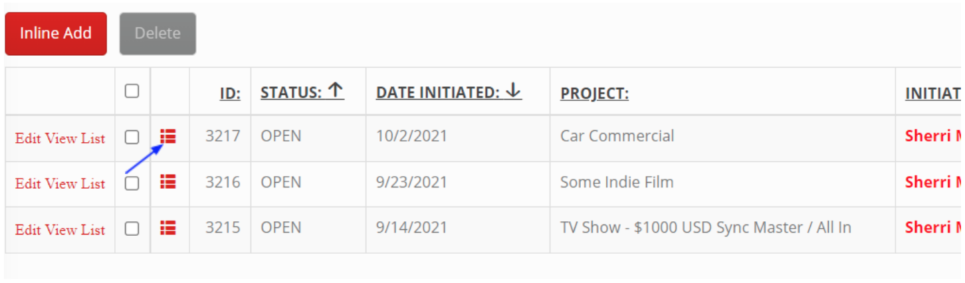Image resolution: width=965 pixels, height=283 pixels.
Task: Open details list icon for record 3217
Action: tap(169, 136)
